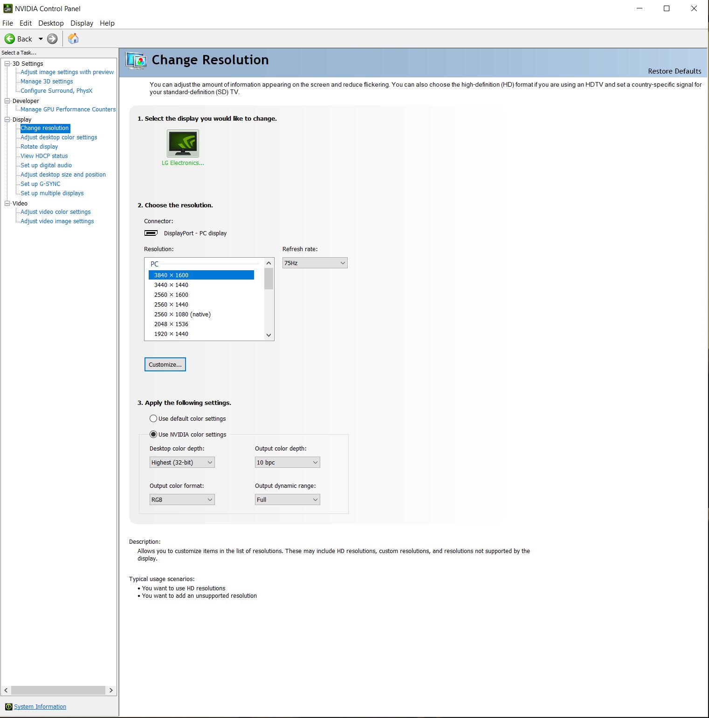Open the Refresh rate dropdown

[x=315, y=263]
